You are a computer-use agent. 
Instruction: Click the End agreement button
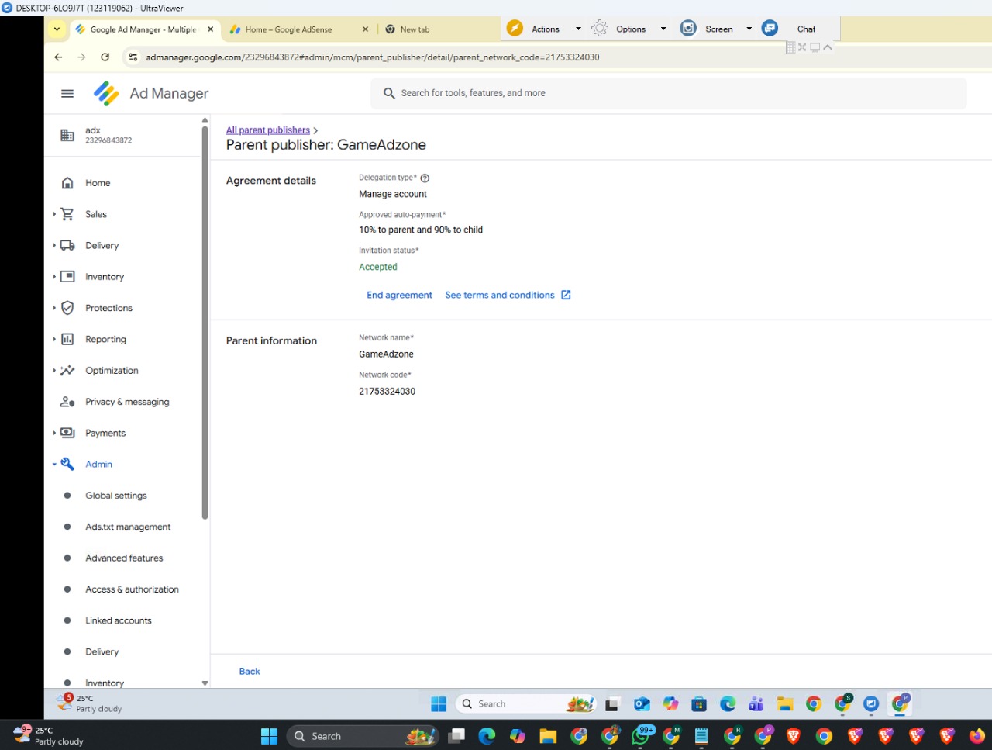[399, 296]
